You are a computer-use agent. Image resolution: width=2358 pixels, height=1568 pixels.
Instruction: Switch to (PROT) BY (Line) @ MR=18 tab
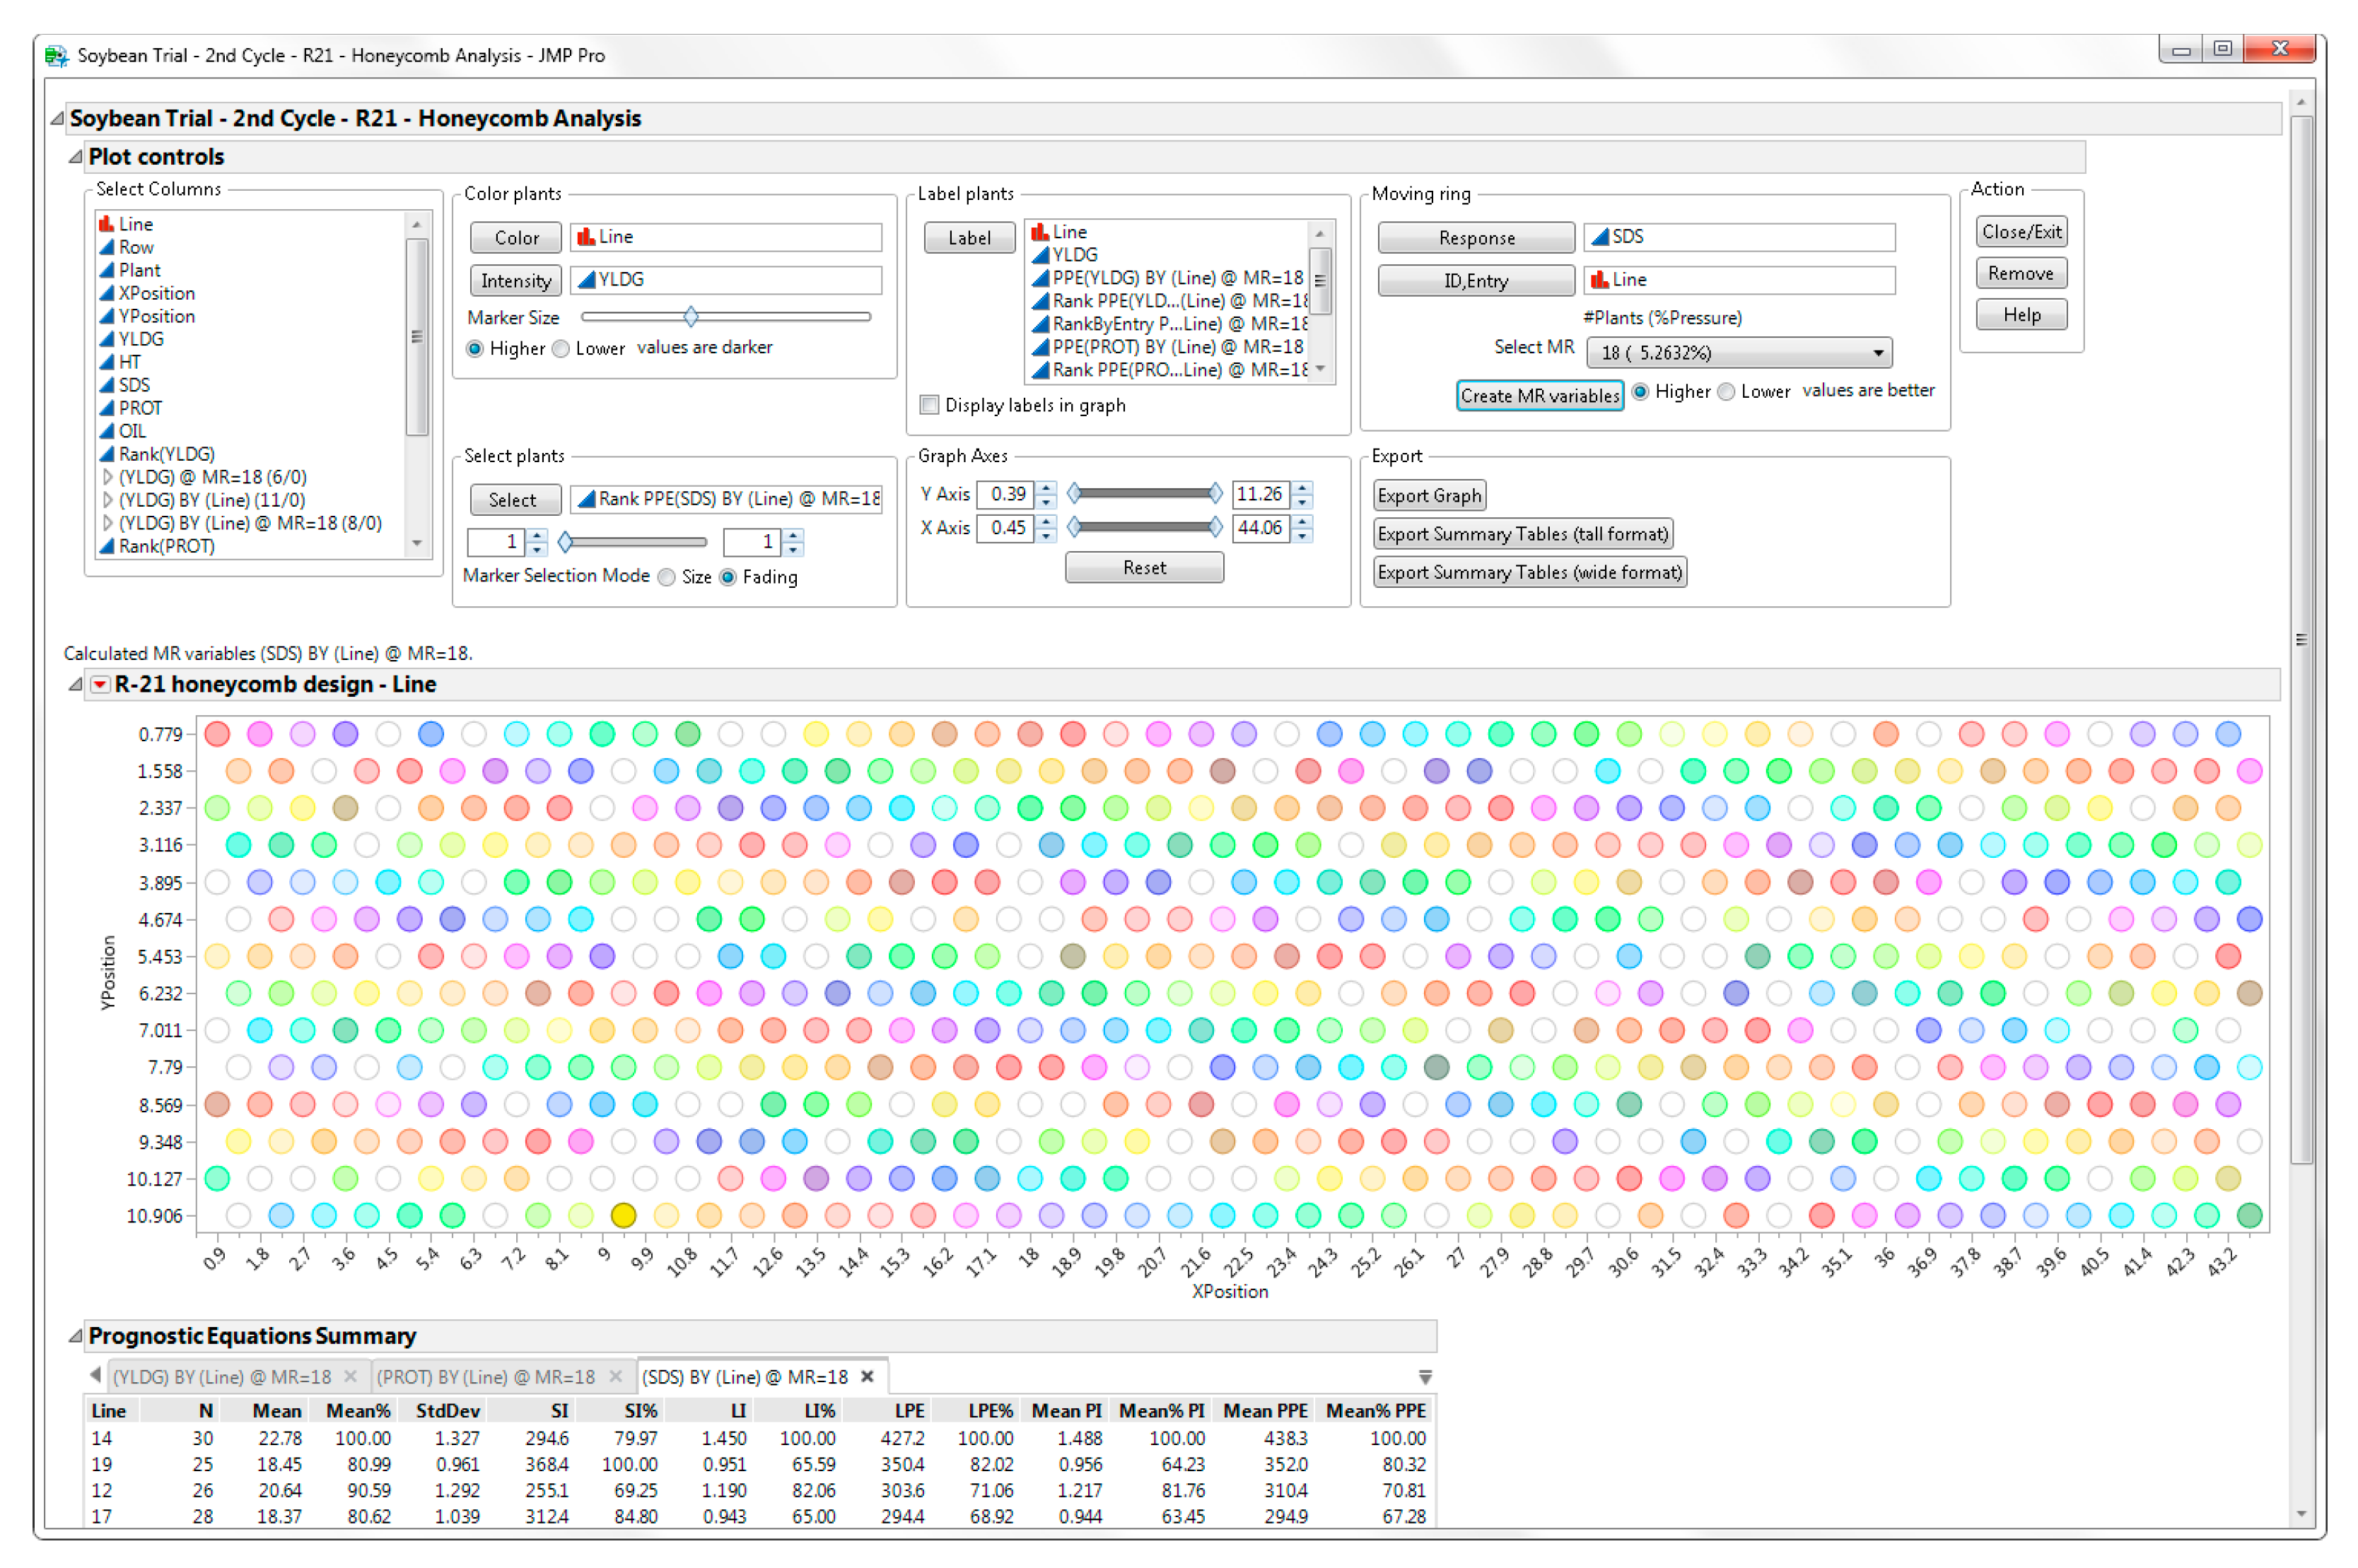(x=485, y=1377)
